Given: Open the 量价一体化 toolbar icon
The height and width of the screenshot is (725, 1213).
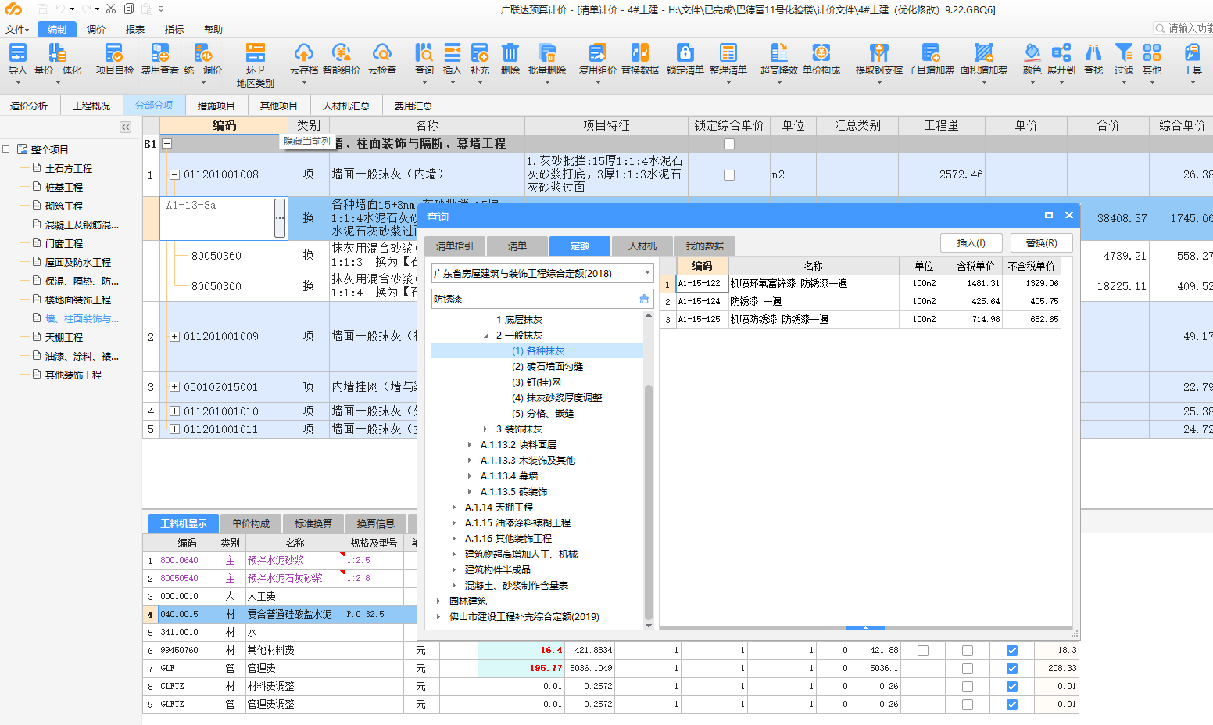Looking at the screenshot, I should click(57, 53).
